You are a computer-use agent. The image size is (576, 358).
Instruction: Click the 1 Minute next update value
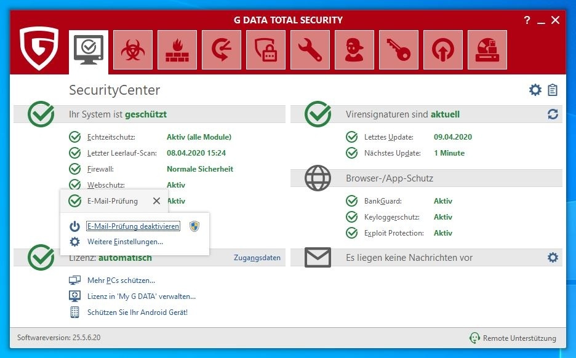click(449, 153)
